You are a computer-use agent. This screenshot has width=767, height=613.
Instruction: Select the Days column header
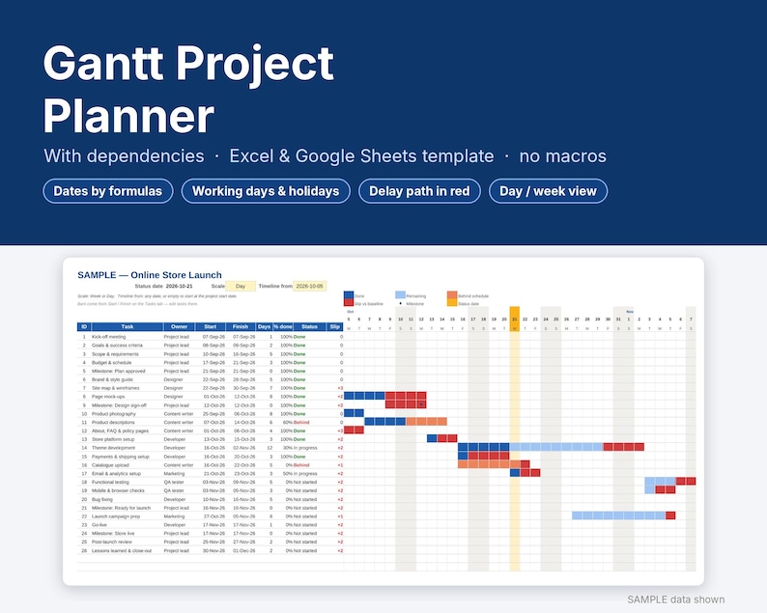point(264,326)
